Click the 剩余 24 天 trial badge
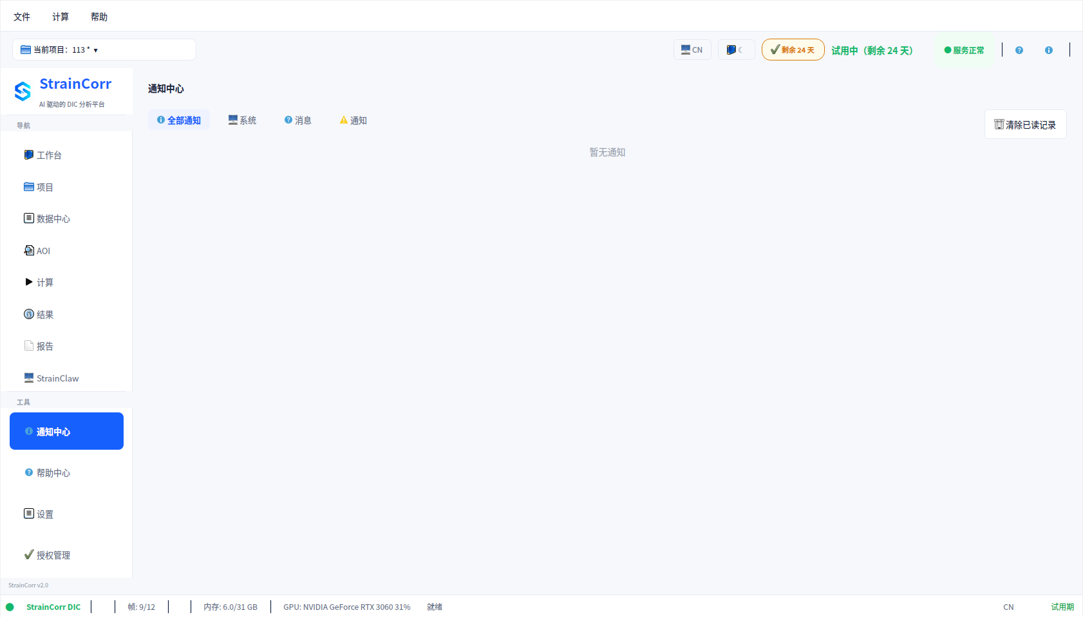Viewport: 1083px width, 617px height. (x=793, y=50)
